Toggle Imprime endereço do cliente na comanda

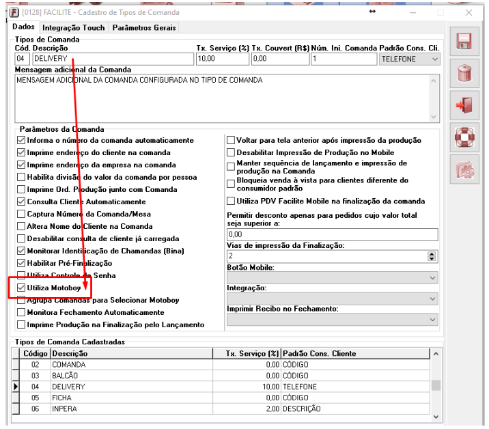pyautogui.click(x=21, y=152)
